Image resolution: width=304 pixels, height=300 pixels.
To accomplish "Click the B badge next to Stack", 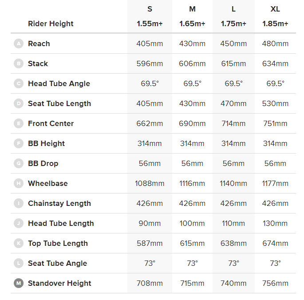I will 19,63.
